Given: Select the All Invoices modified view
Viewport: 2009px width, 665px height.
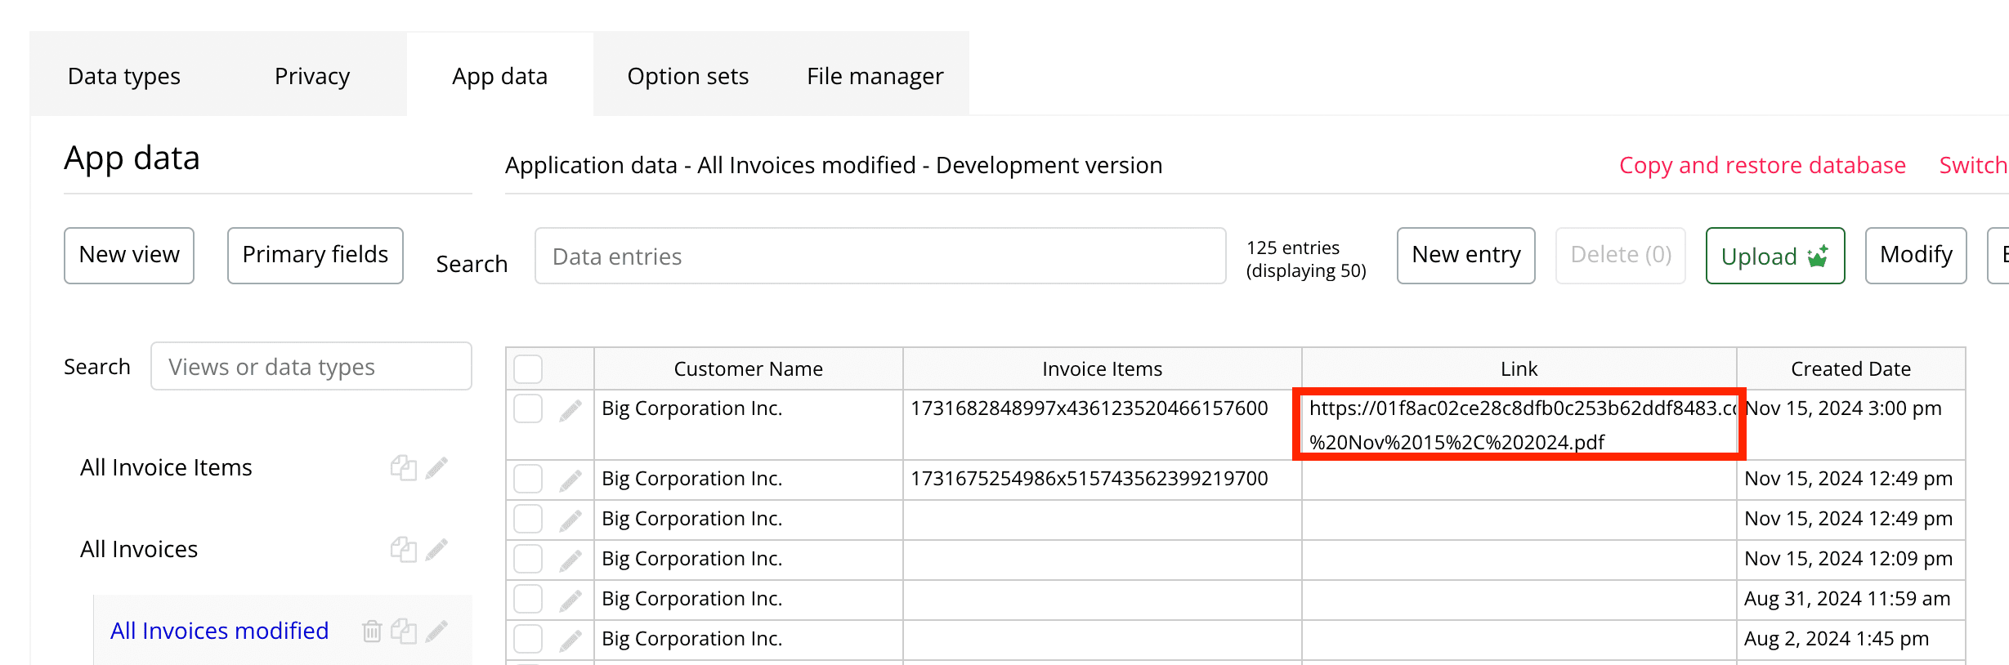Looking at the screenshot, I should click(219, 632).
